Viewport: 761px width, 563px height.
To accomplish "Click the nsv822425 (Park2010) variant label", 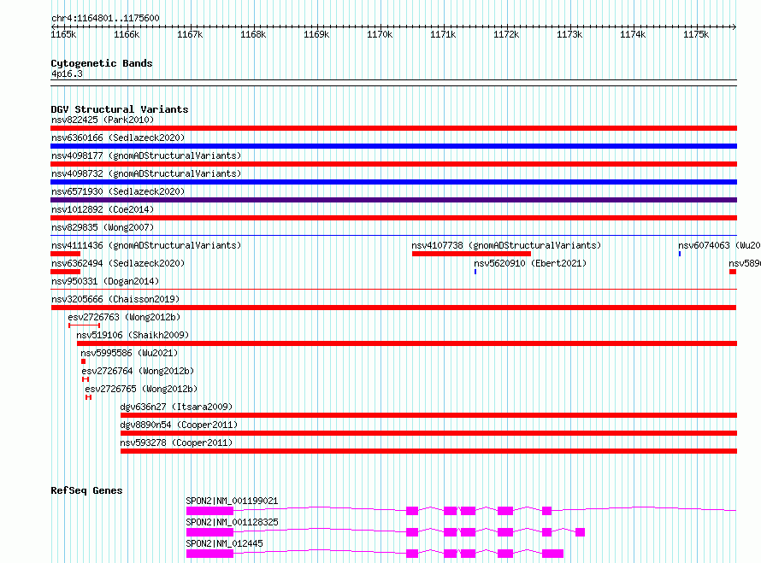I will pyautogui.click(x=103, y=120).
